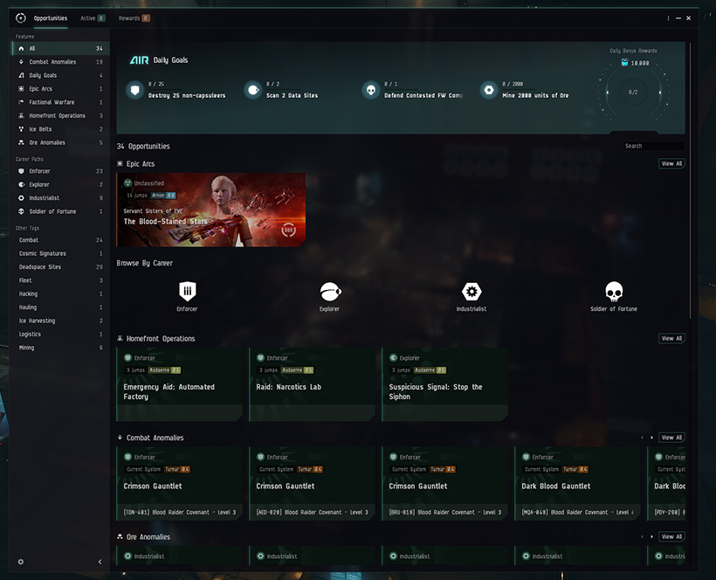Image resolution: width=716 pixels, height=580 pixels.
Task: Show previous Ore Anomalies cards
Action: [643, 537]
